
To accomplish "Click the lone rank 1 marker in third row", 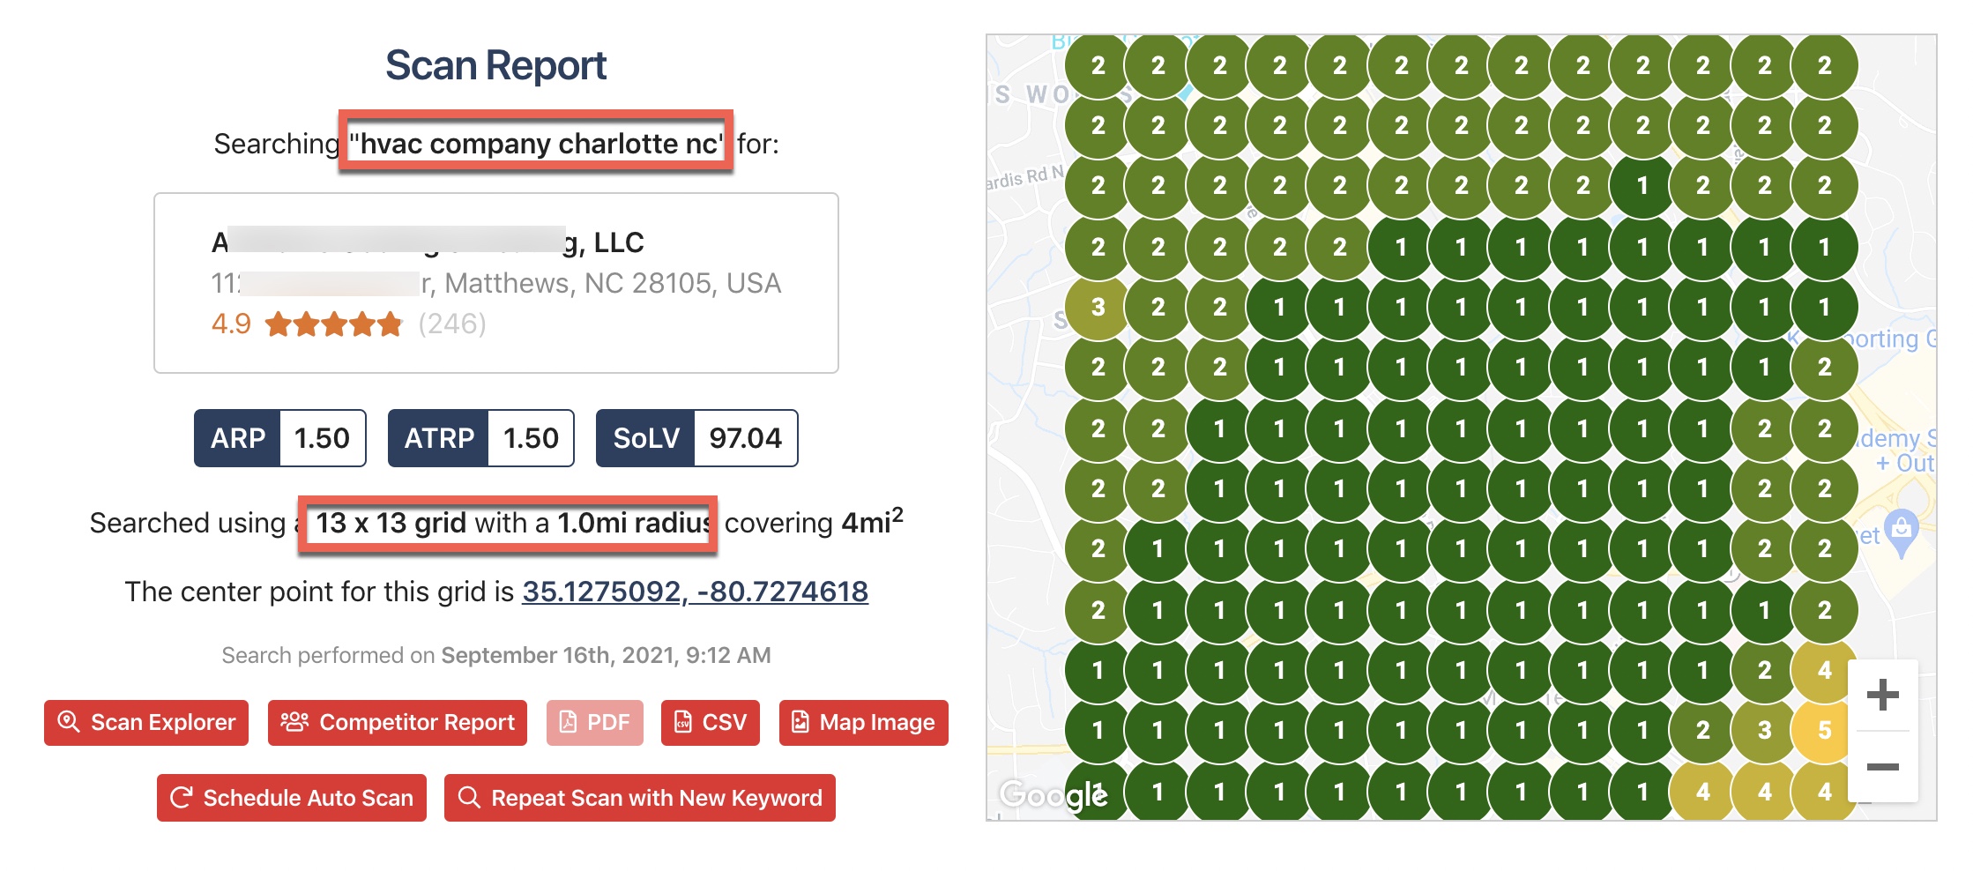I will 1642,186.
